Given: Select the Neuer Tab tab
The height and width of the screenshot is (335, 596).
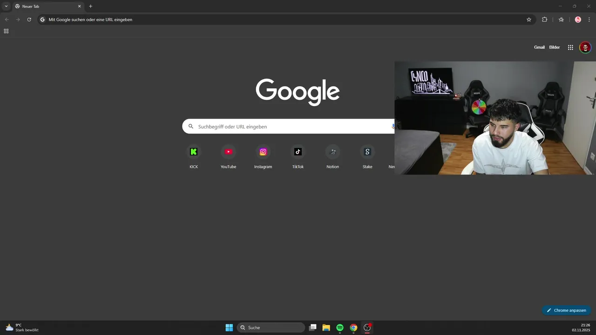Looking at the screenshot, I should point(47,7).
